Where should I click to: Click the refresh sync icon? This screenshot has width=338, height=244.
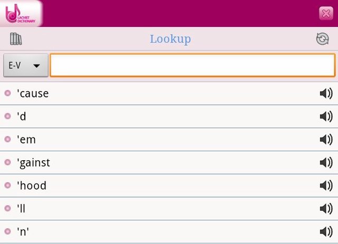322,39
